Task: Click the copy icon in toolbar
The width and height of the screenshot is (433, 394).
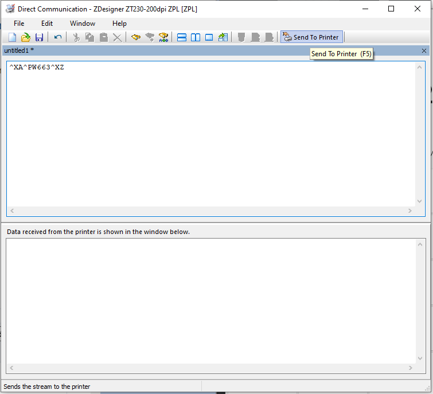Action: [89, 37]
